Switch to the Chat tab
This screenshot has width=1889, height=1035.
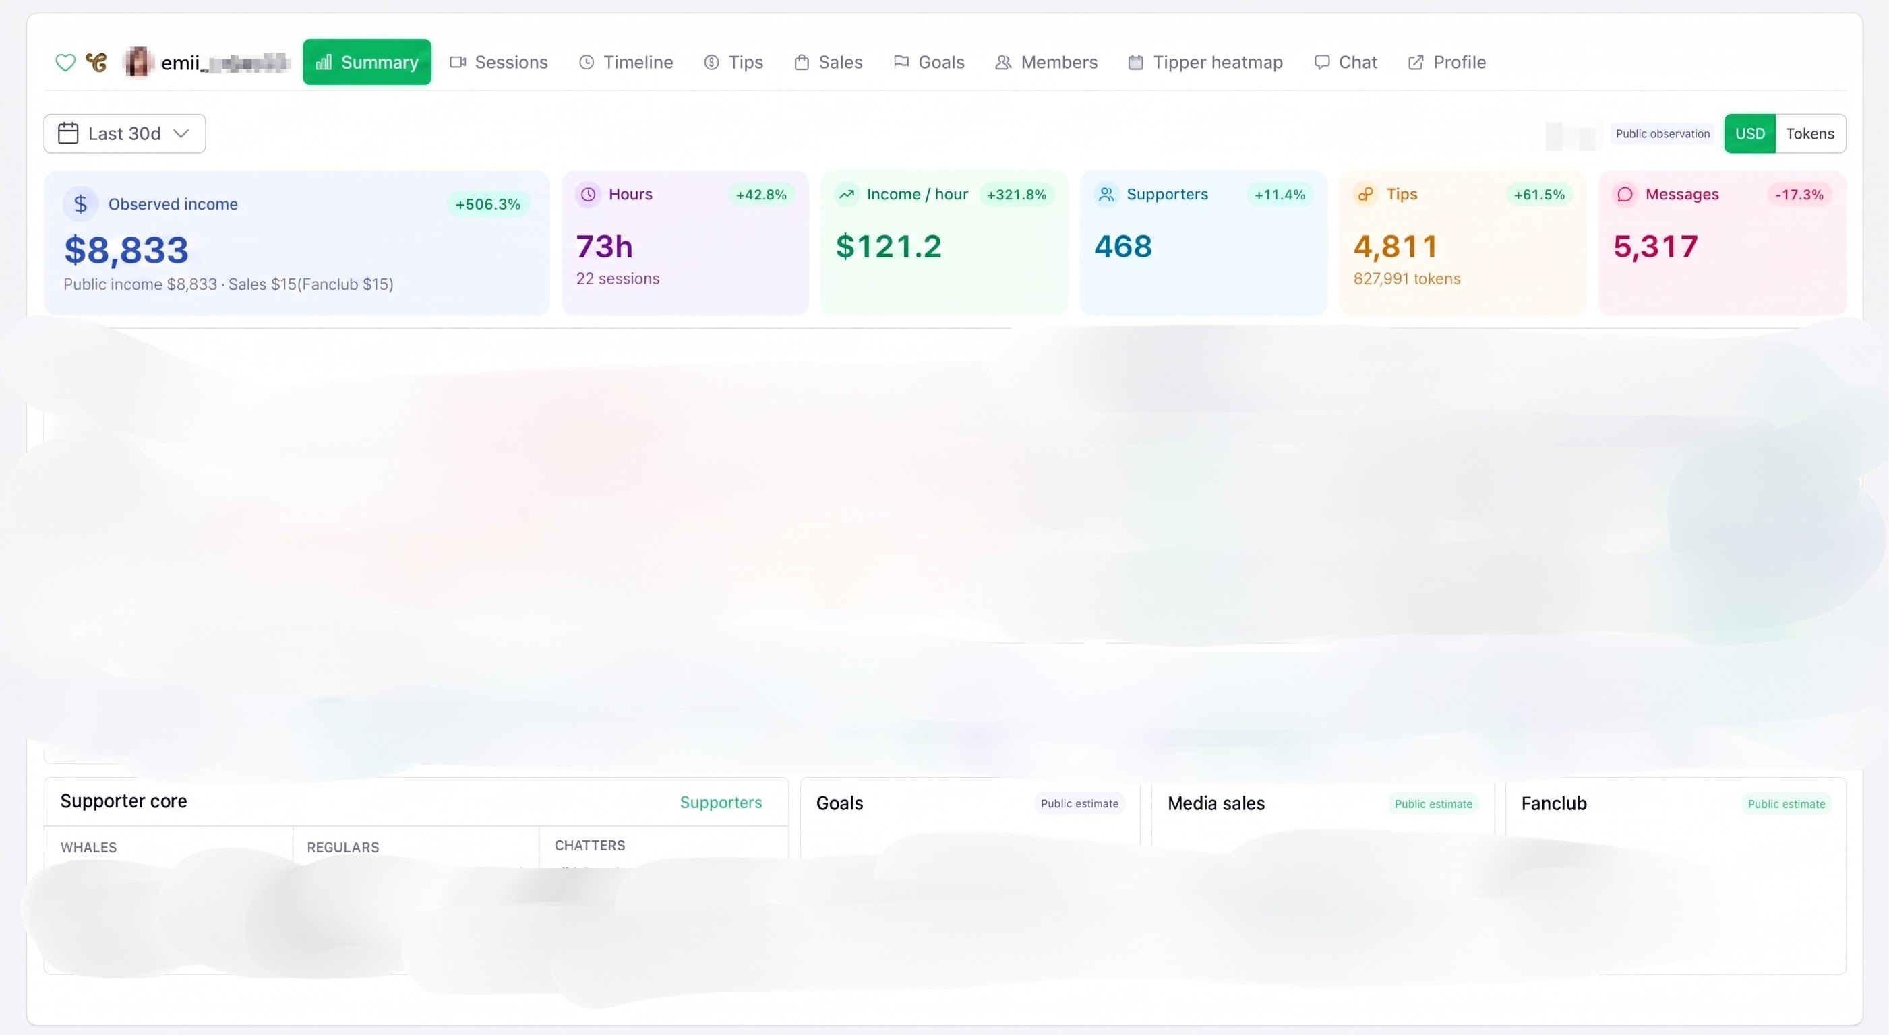coord(1345,62)
